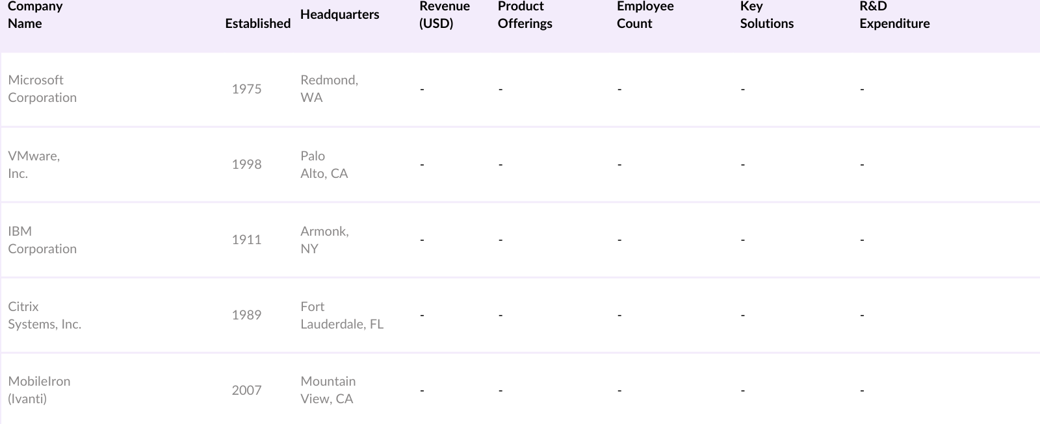Select the Fort Lauderdale, FL headquarters cell
The width and height of the screenshot is (1040, 424).
tap(342, 315)
